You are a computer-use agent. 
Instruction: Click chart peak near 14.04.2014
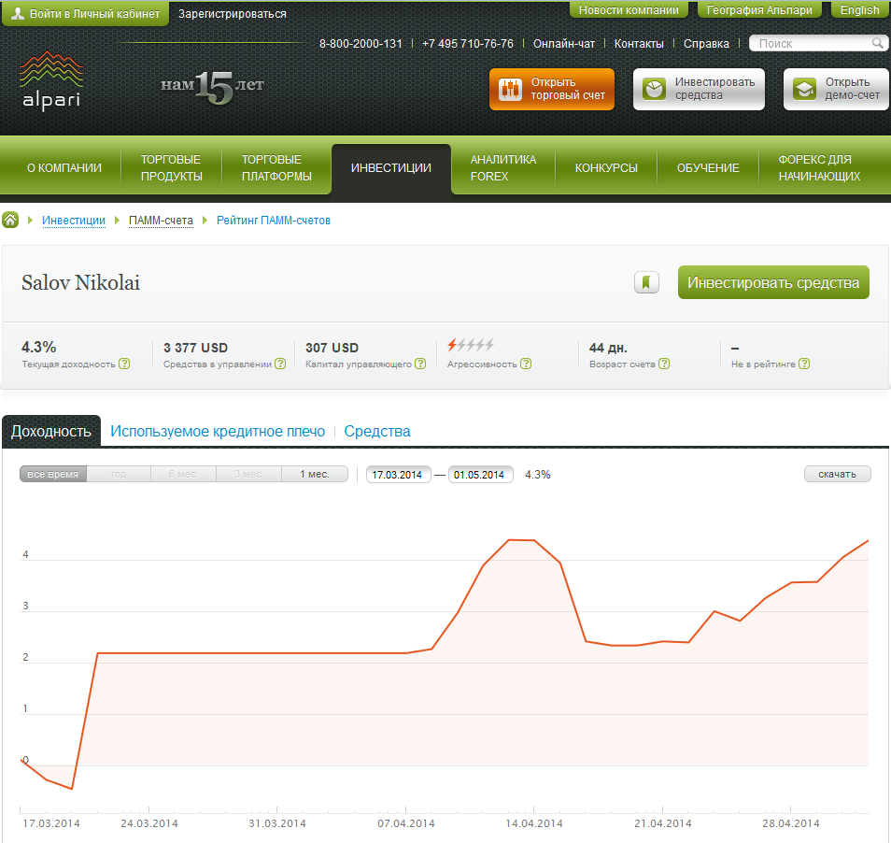click(x=521, y=540)
